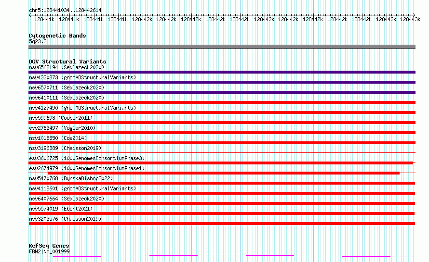
Task: Select the nsv6410111 (Sedlazeck2020) label
Action: coord(67,98)
